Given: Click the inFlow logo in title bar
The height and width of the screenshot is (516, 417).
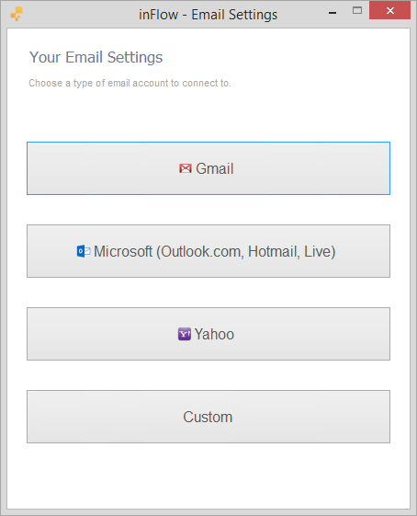Looking at the screenshot, I should (17, 14).
